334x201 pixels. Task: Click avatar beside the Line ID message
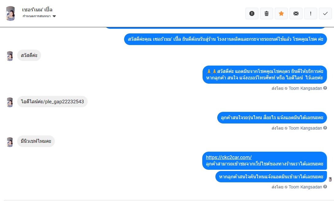(x=10, y=102)
